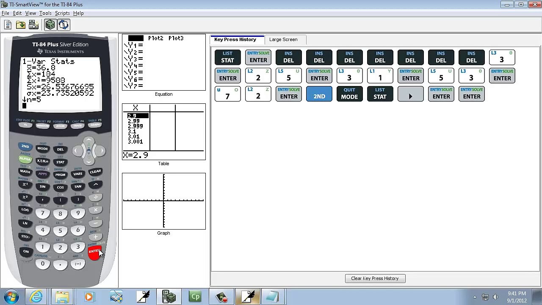Tap the Y= key on the calculator

pos(25,125)
